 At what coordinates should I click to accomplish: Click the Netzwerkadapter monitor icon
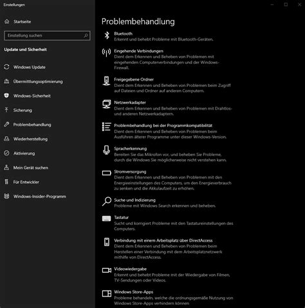[107, 104]
